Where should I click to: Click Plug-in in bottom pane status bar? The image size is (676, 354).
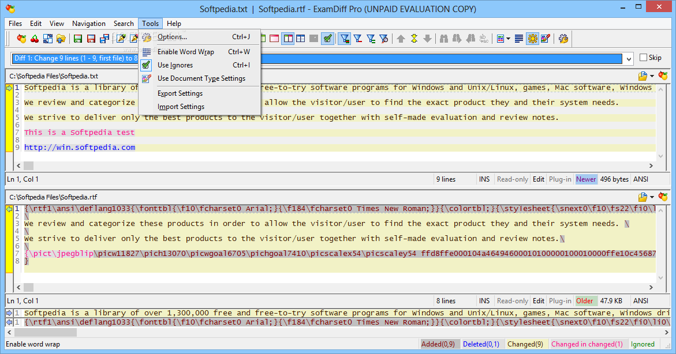560,300
